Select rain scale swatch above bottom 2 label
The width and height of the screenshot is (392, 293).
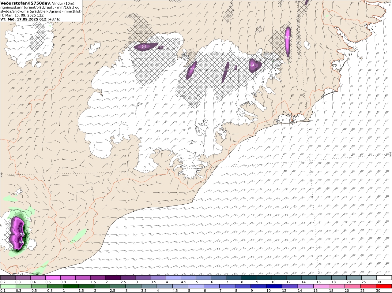pyautogui.click(x=102, y=286)
